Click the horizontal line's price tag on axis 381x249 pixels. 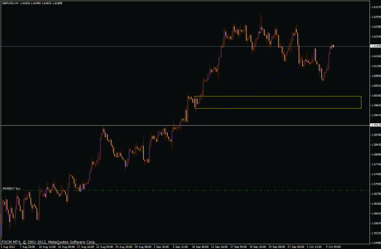click(375, 125)
